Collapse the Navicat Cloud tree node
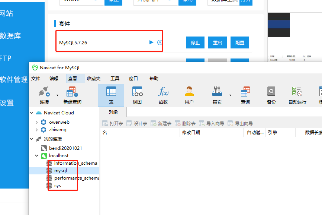The height and width of the screenshot is (215, 322). point(32,113)
